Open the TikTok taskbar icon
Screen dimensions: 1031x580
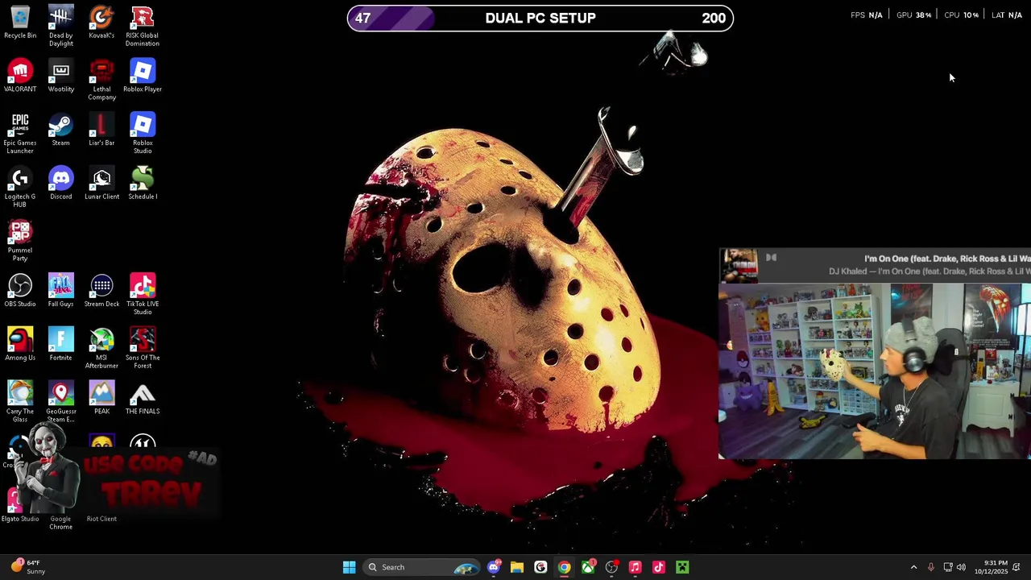coord(659,567)
